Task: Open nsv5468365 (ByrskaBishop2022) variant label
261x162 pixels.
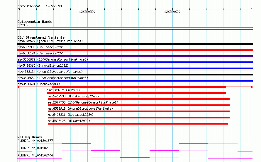Action: coord(43,66)
